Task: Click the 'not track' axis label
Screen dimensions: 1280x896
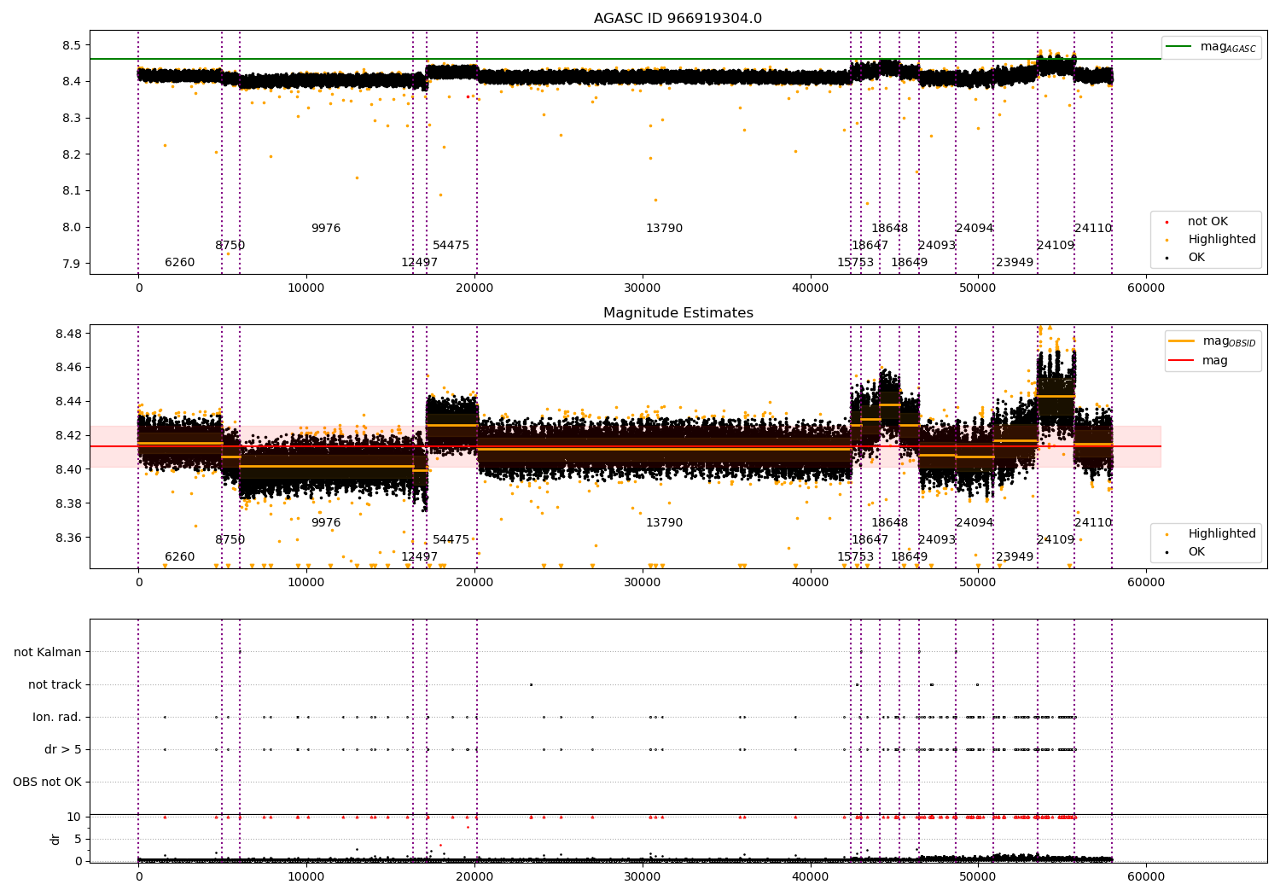Action: point(55,684)
